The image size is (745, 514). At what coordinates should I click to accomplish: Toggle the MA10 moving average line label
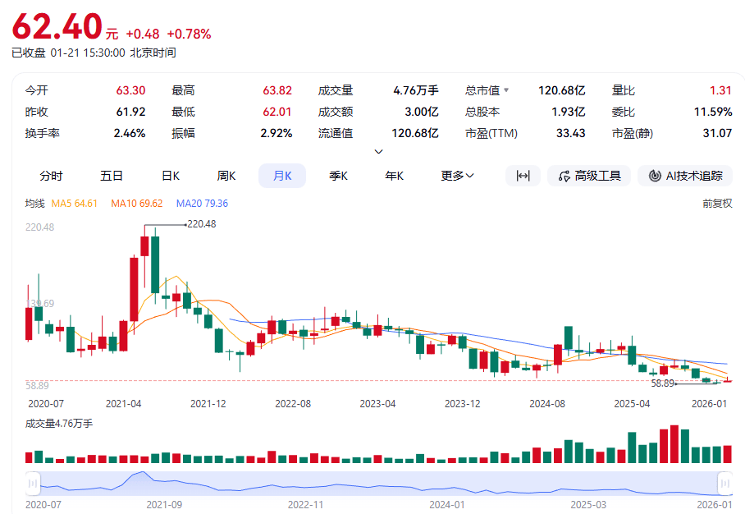point(136,204)
